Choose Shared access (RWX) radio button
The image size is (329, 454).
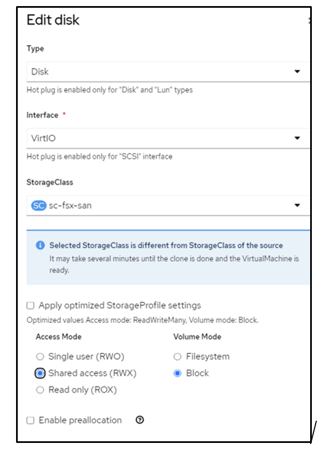(x=40, y=373)
